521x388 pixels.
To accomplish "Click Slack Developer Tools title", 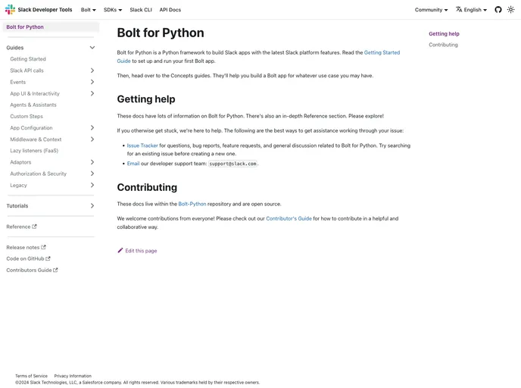I will [45, 10].
